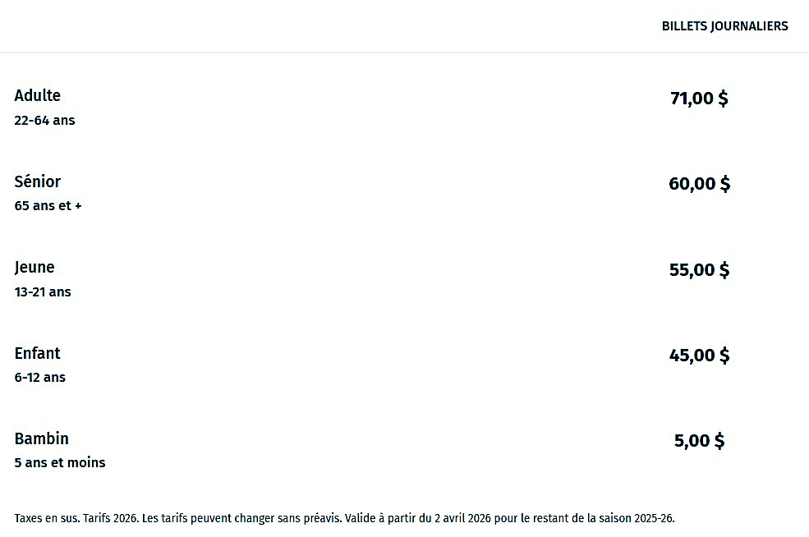The width and height of the screenshot is (809, 537).
Task: Click the 5 ans et moins text
Action: [x=60, y=463]
